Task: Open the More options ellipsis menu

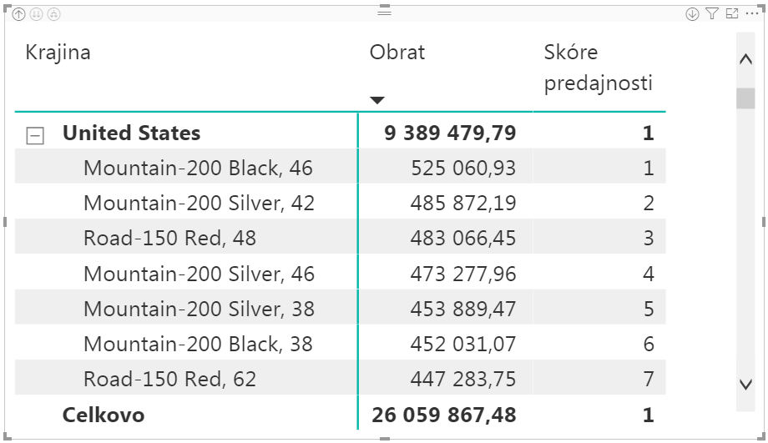Action: 751,13
